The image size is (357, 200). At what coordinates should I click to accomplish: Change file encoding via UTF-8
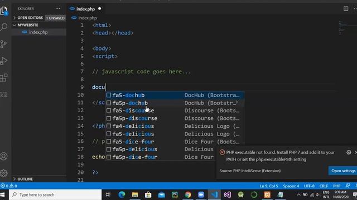[x=309, y=186]
